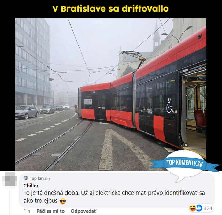Click the QR code sticker on tram door

tap(150, 112)
